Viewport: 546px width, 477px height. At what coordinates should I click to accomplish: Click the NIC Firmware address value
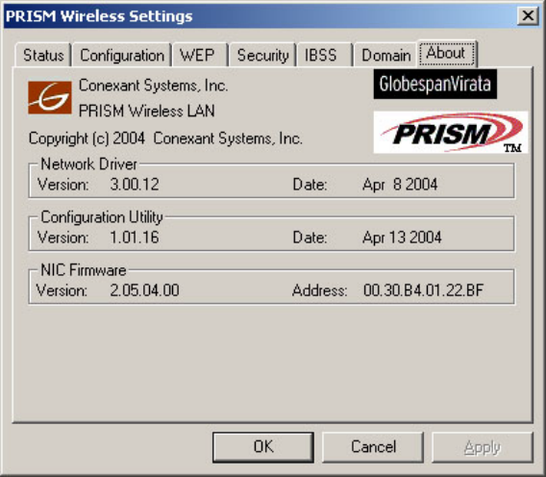pyautogui.click(x=423, y=289)
